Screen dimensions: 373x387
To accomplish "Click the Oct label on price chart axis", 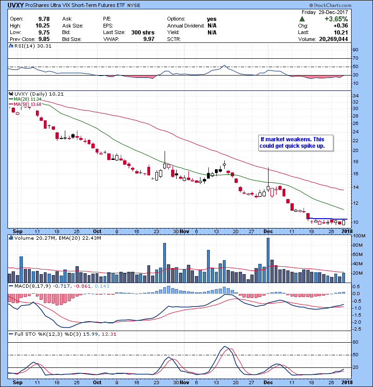I will pos(97,231).
